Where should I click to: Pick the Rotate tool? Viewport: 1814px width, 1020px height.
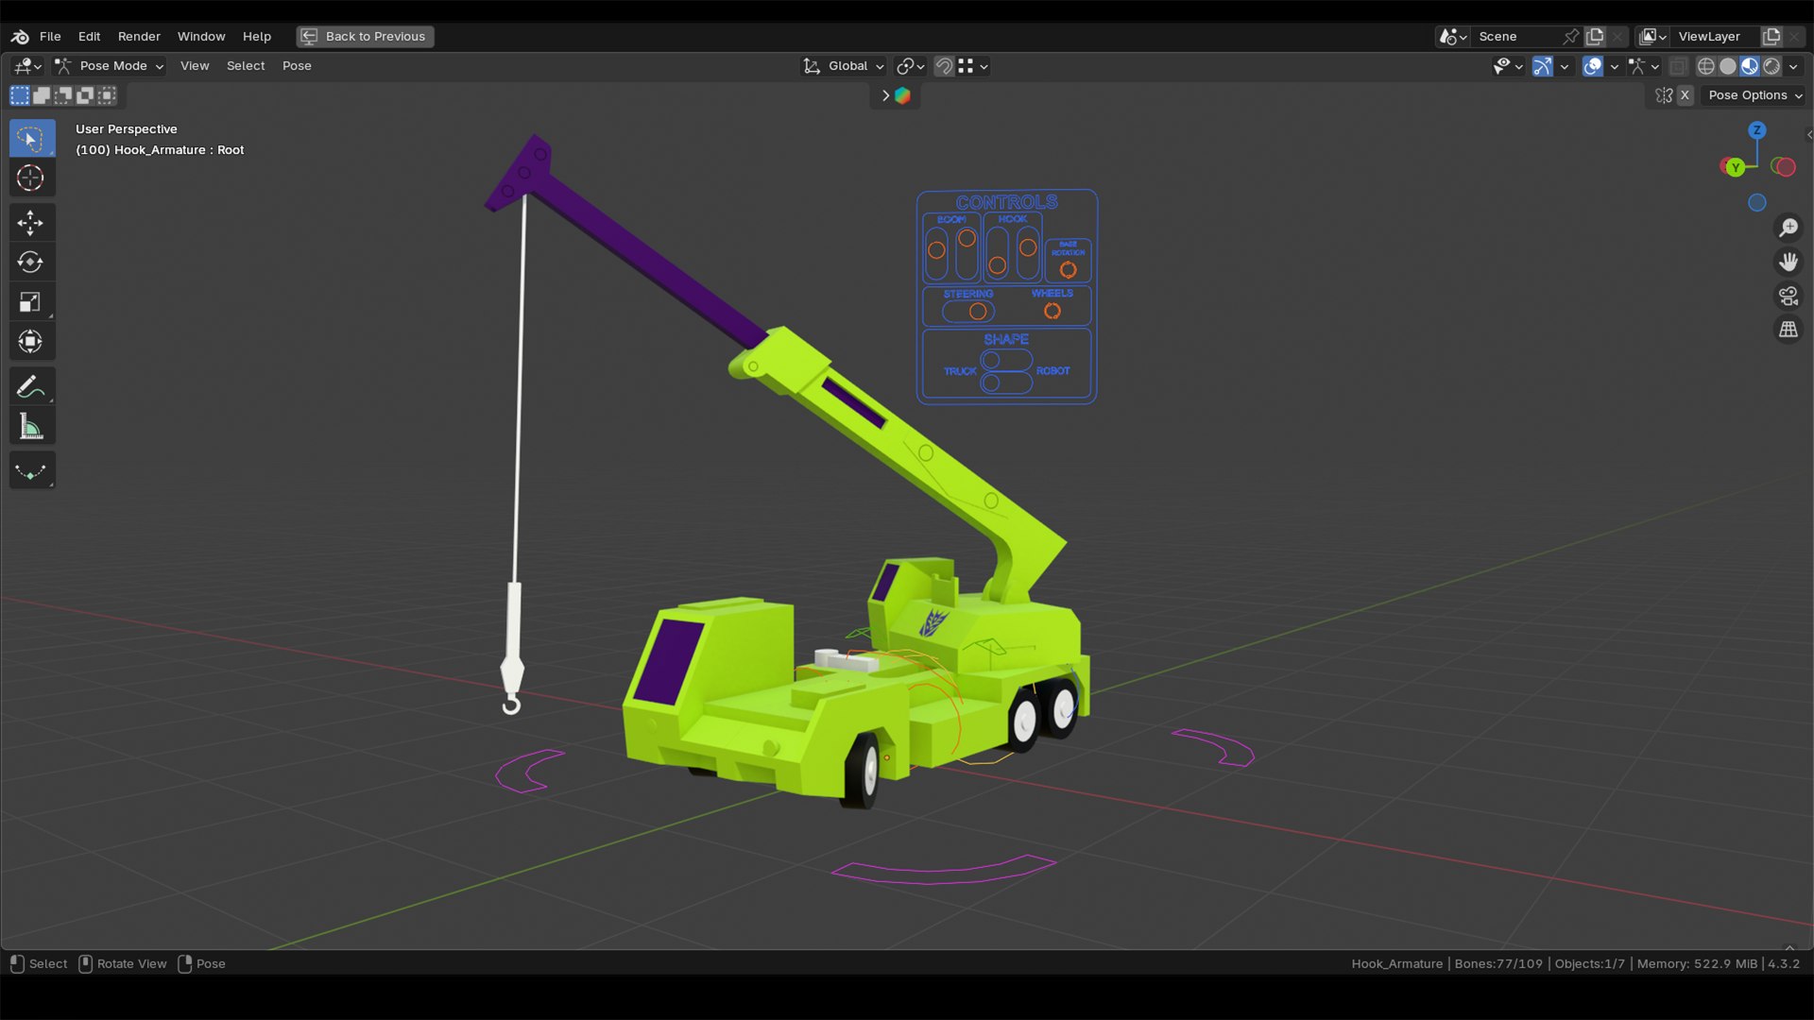coord(31,263)
